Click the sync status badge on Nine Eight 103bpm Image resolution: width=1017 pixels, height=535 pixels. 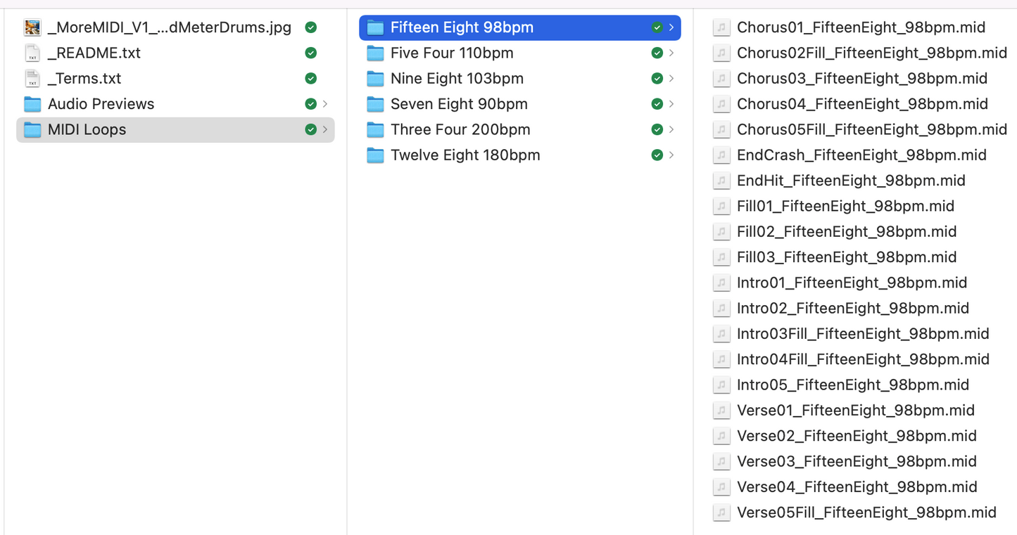click(657, 79)
